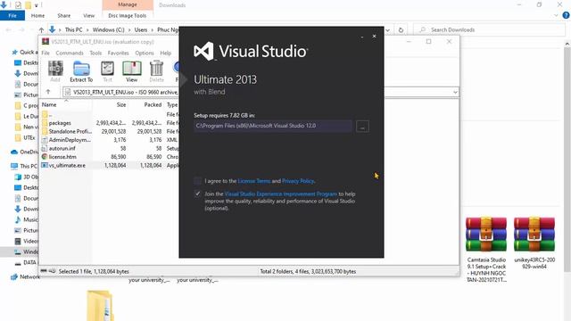
Task: Uncheck the Experience Improvement Program checkbox
Action: (197, 193)
